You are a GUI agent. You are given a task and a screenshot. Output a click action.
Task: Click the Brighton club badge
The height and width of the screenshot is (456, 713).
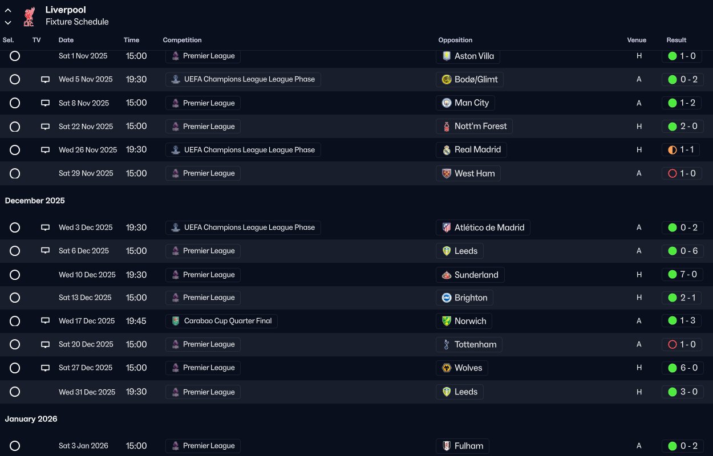coord(447,298)
